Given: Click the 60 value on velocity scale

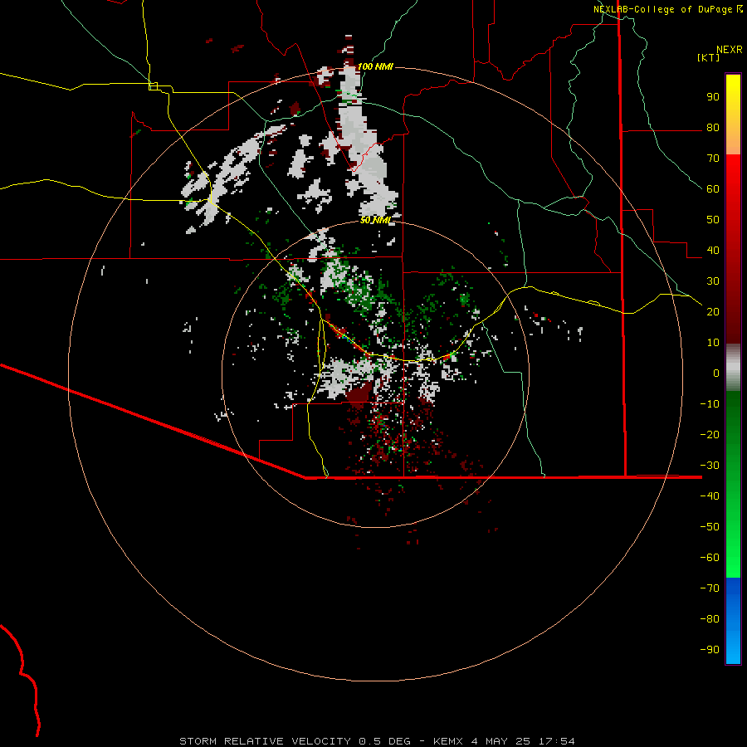Looking at the screenshot, I should pyautogui.click(x=713, y=189).
